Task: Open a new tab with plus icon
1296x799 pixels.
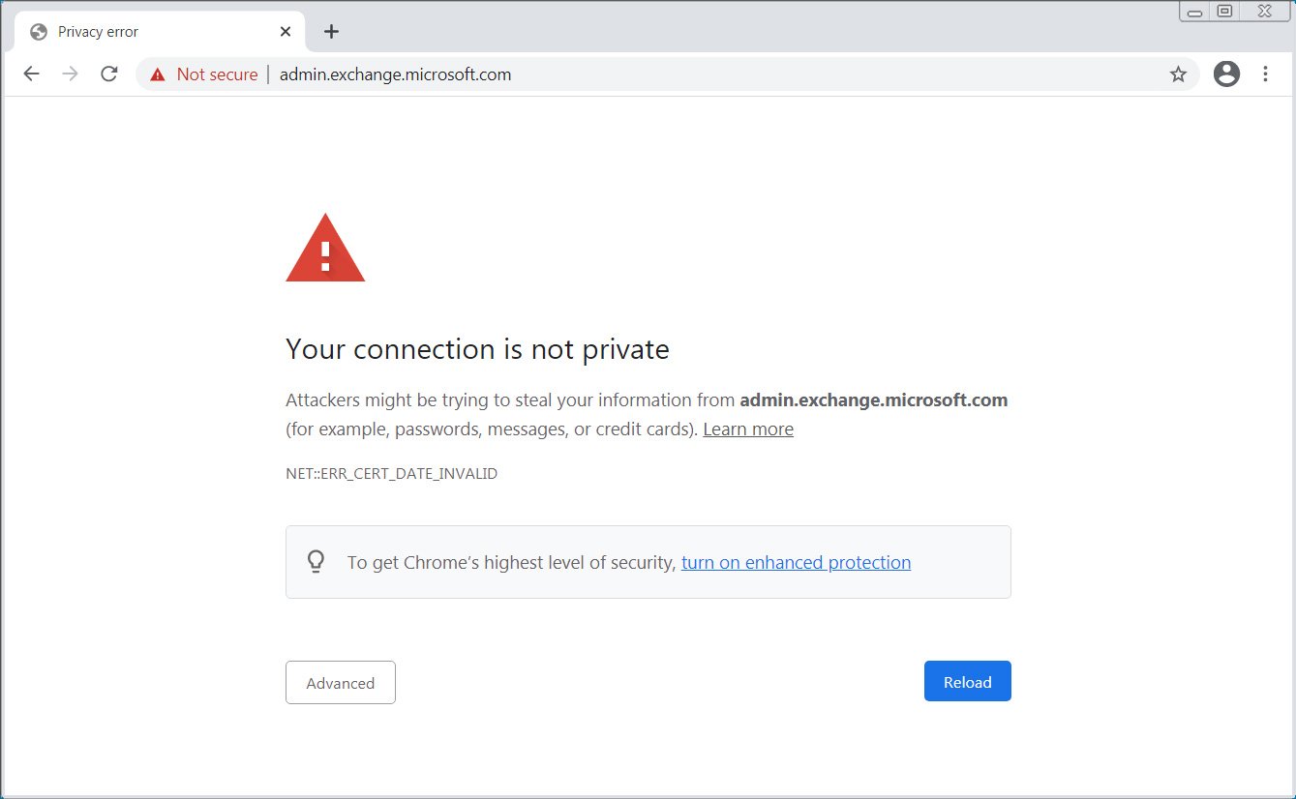Action: [331, 32]
